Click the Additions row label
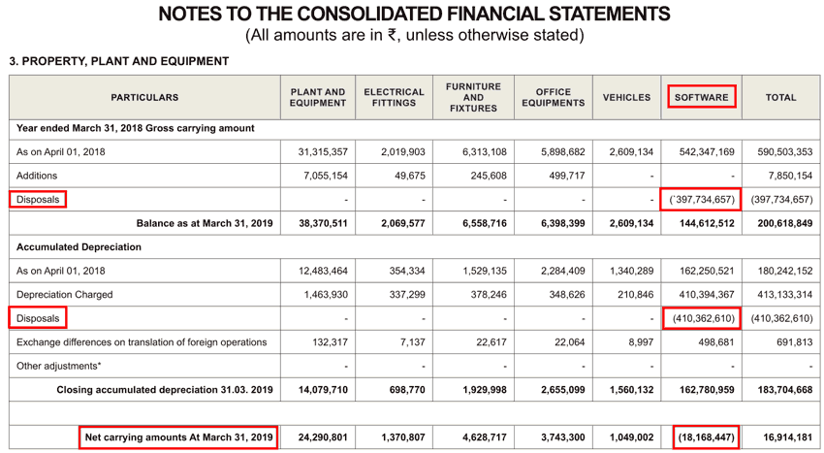 [37, 176]
